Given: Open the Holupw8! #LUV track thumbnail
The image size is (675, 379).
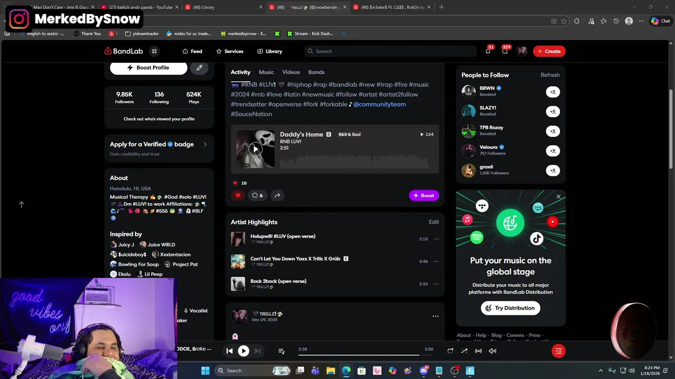Looking at the screenshot, I should click(x=238, y=239).
